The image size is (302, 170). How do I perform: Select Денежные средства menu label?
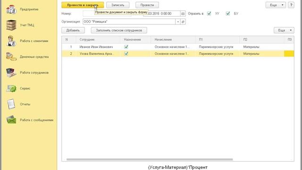34,57
